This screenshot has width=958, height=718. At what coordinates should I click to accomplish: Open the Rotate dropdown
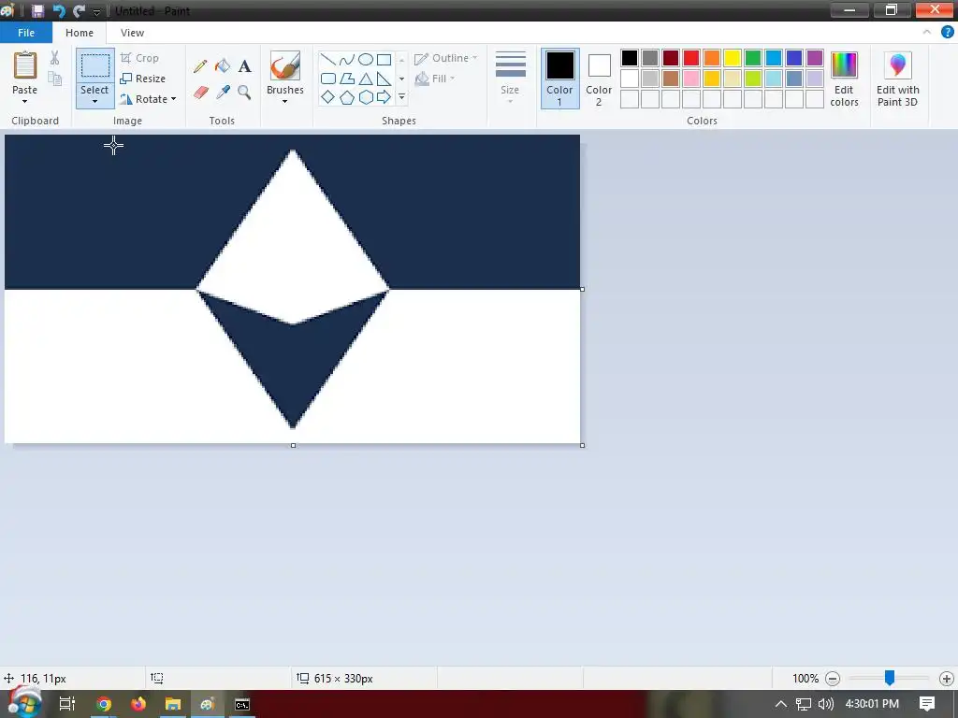(149, 99)
